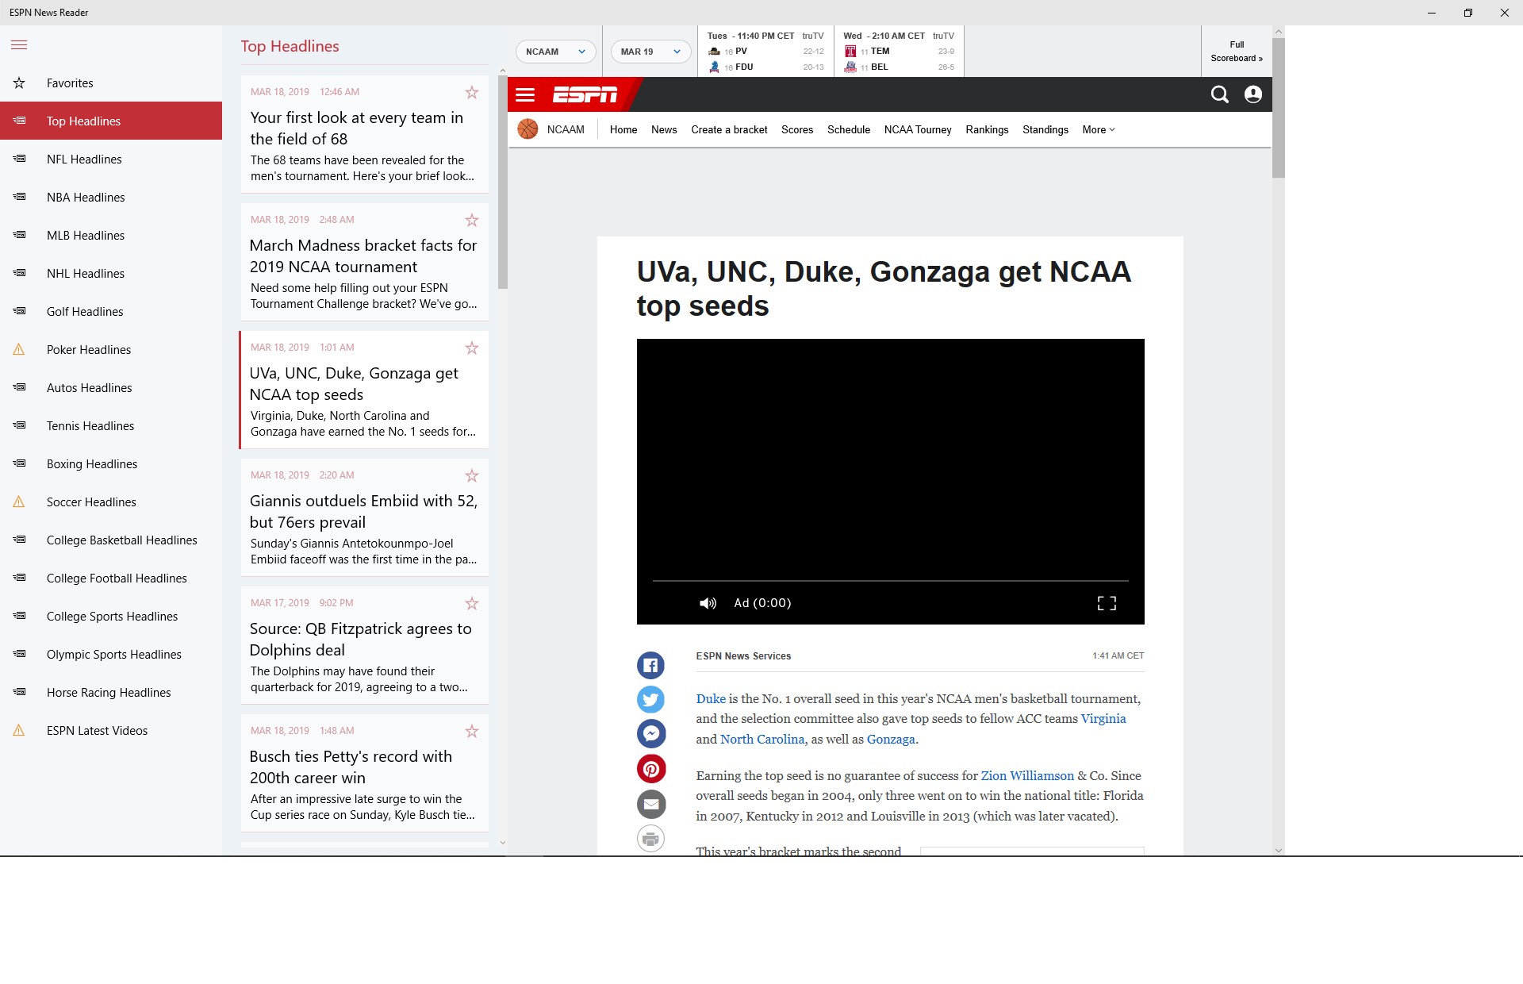Toggle favorite star on Fitzpatrick Dolphins story
The image size is (1523, 984).
pyautogui.click(x=472, y=603)
